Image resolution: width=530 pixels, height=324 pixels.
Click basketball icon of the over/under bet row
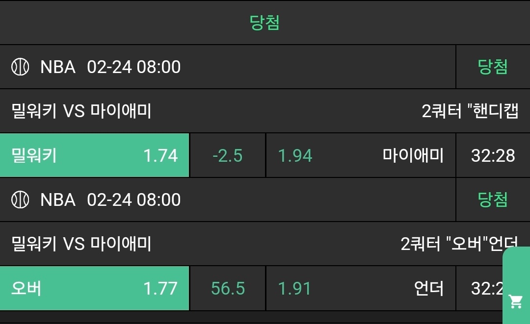(x=20, y=200)
